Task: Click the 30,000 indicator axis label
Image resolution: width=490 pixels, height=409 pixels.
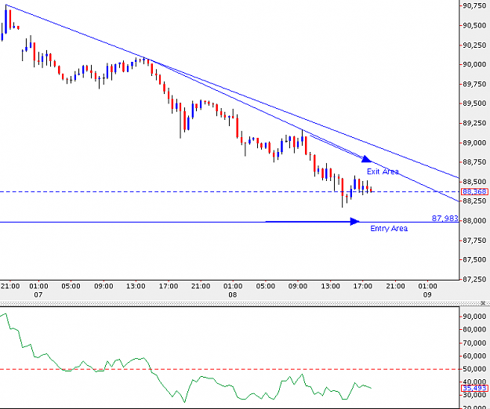Action: tap(474, 395)
